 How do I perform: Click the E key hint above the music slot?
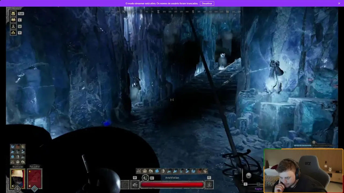(x=209, y=178)
